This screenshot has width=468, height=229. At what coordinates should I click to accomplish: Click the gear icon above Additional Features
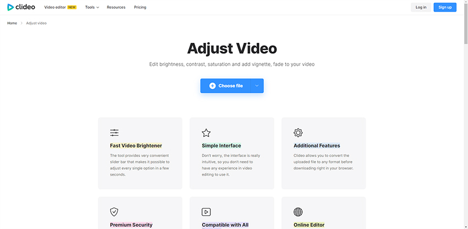(x=298, y=132)
